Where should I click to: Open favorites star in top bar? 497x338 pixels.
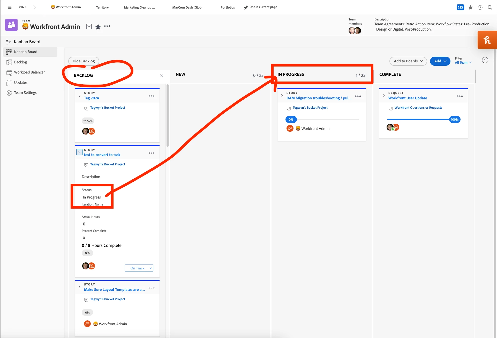pos(470,8)
